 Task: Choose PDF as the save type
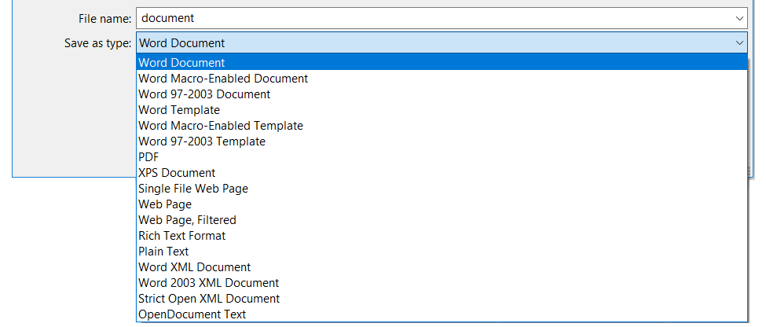pos(442,157)
